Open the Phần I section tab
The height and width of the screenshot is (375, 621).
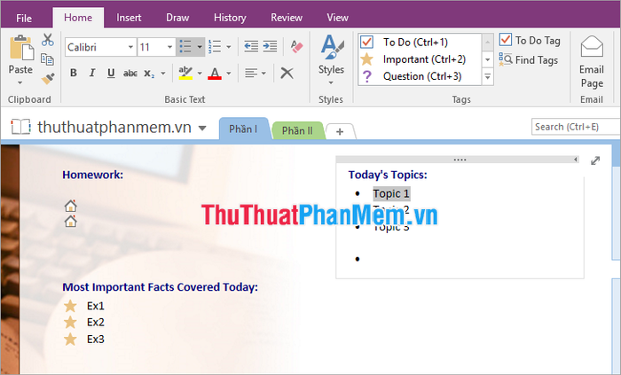point(243,129)
